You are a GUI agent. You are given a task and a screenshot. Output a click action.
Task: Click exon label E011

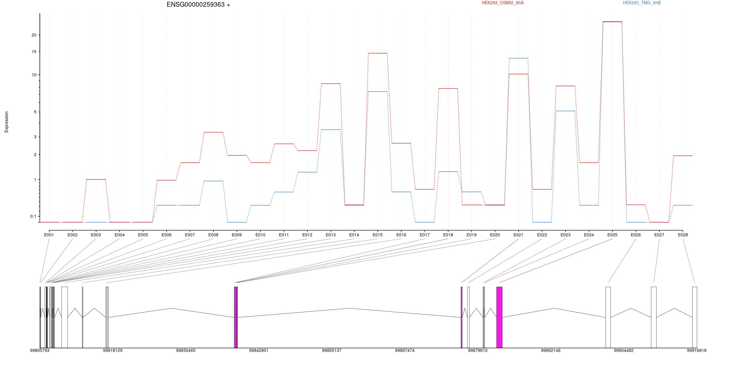click(284, 235)
